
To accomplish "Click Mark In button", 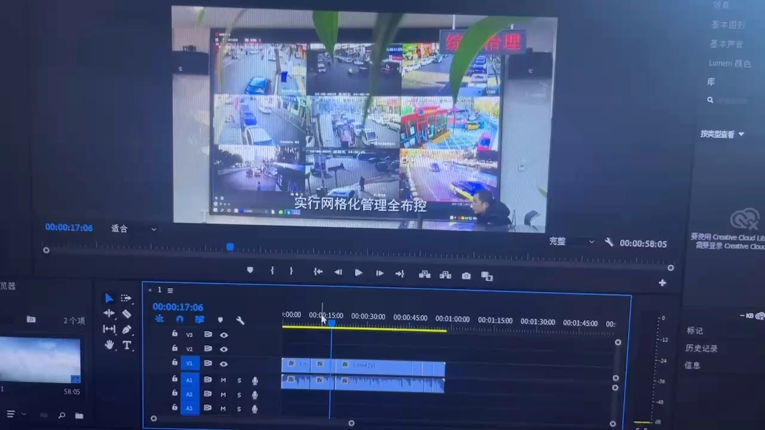I will pos(273,271).
